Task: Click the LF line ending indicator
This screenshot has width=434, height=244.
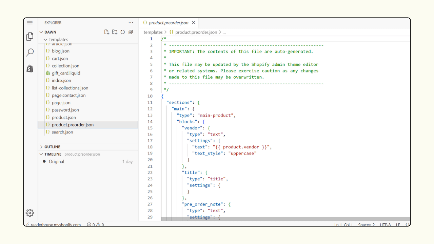Action: (x=398, y=224)
